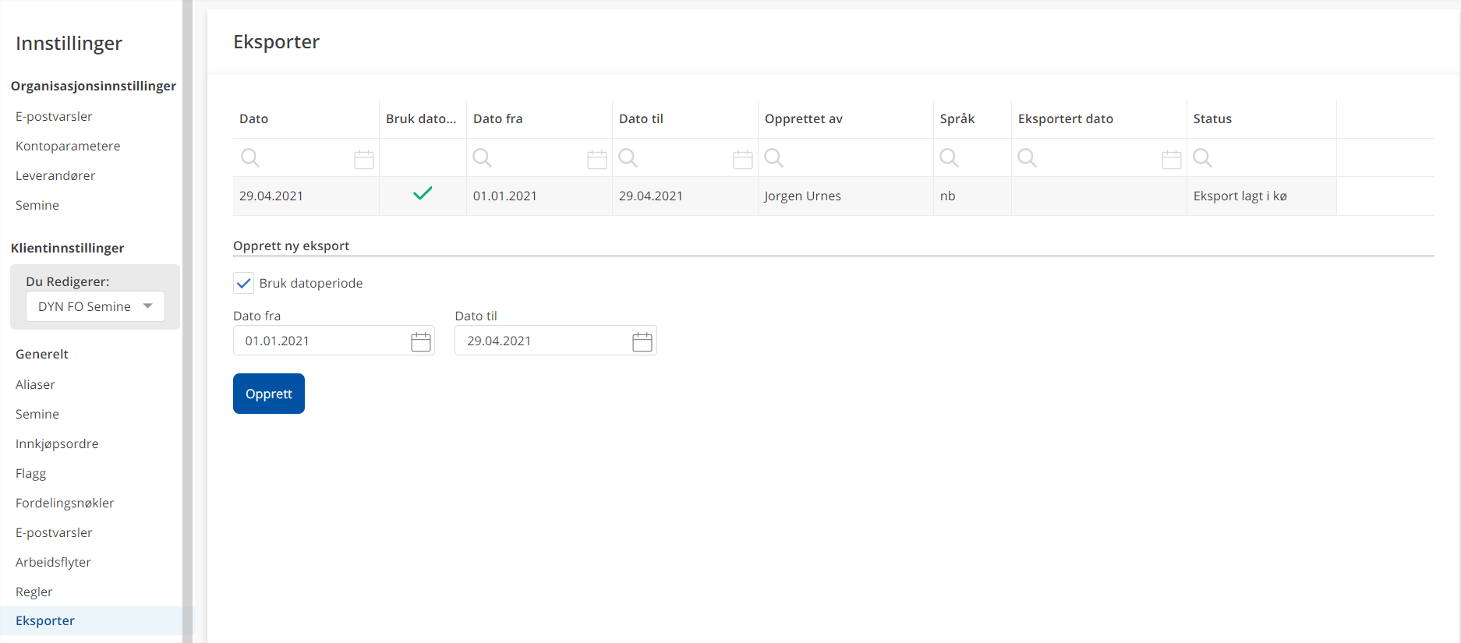Open calendar for Dato fra form field
1461x643 pixels.
[x=420, y=341]
